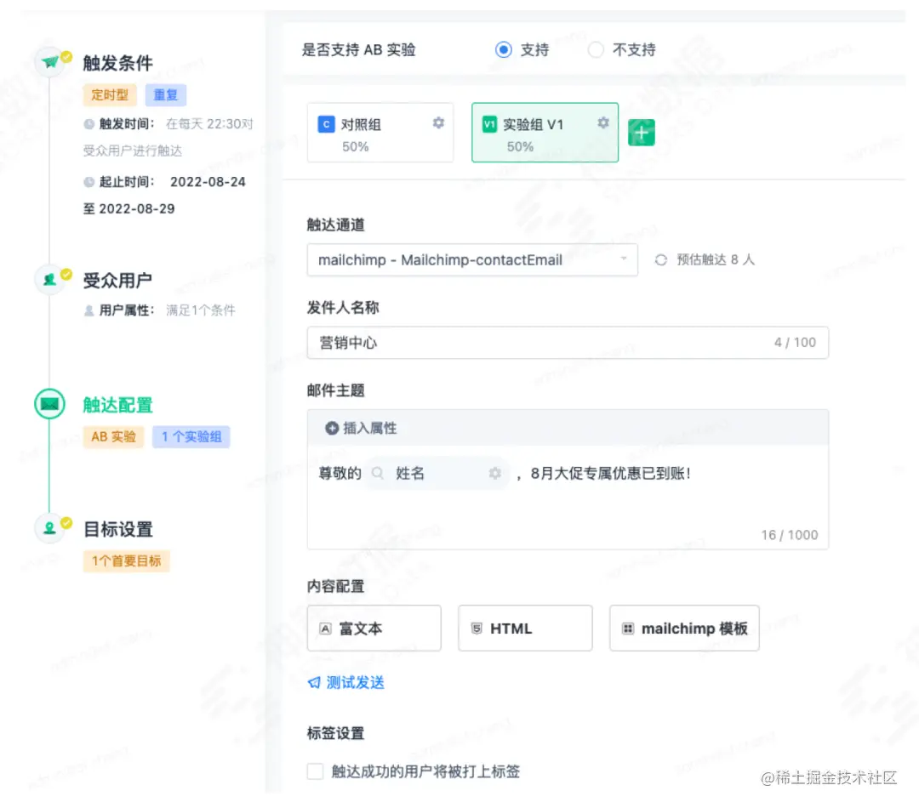Refresh the estimated reach count icon
Viewport: 919px width, 808px height.
pyautogui.click(x=661, y=259)
